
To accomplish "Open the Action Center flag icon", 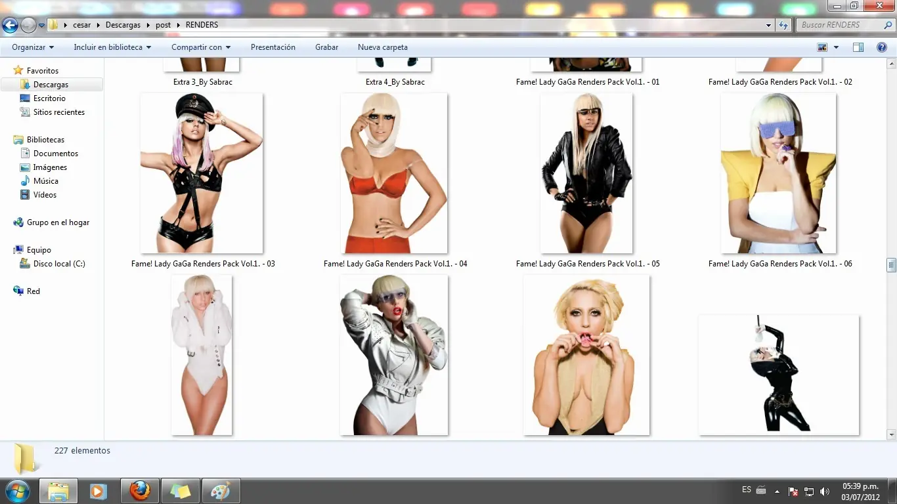I will pyautogui.click(x=793, y=491).
